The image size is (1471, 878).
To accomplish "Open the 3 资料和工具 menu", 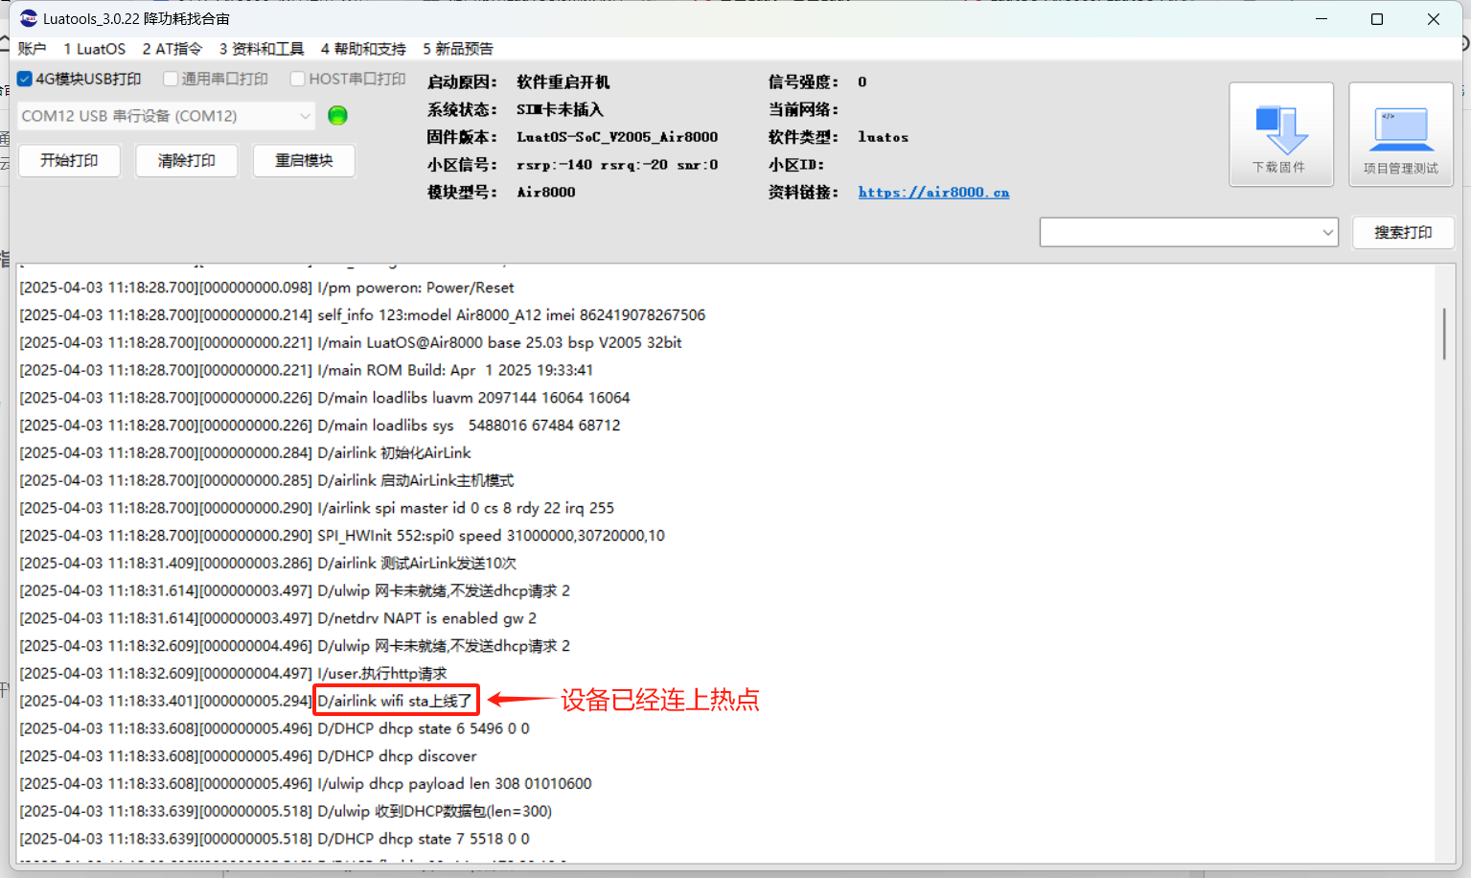I will [262, 49].
